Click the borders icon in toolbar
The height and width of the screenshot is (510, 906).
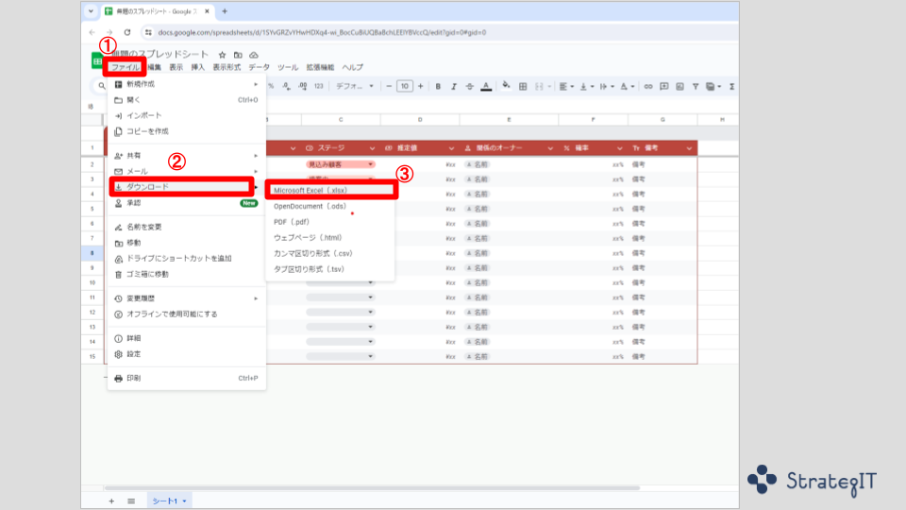522,86
